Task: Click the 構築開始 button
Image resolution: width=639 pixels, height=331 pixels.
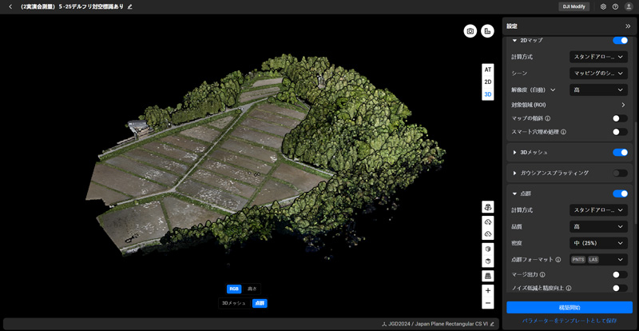Action: [569, 307]
